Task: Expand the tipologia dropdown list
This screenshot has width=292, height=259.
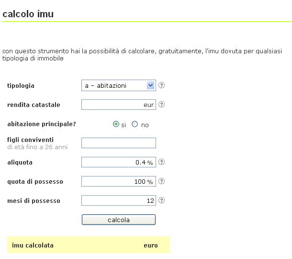Action: 119,85
